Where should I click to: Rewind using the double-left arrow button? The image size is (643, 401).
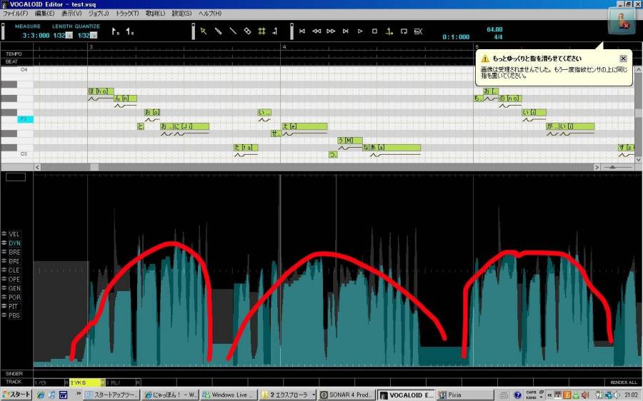point(316,31)
